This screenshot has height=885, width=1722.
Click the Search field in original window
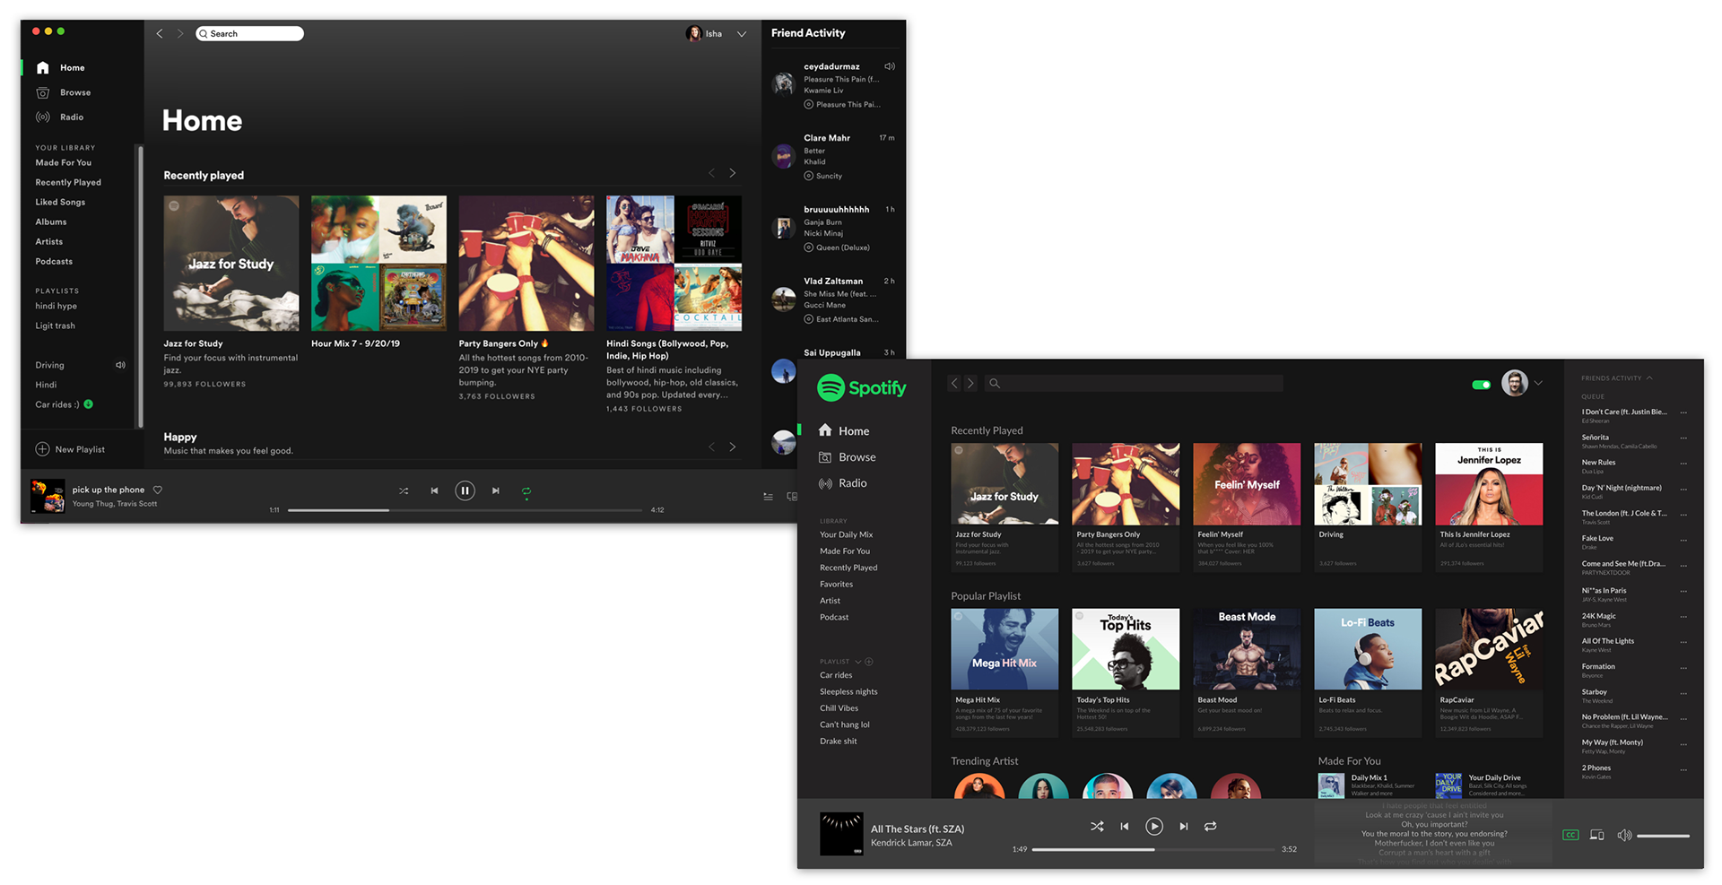249,33
